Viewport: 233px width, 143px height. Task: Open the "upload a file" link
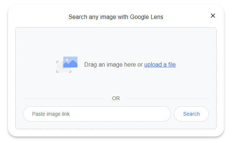point(160,65)
